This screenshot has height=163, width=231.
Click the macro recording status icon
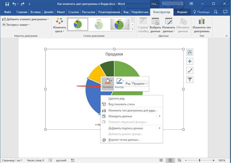pyautogui.click(x=72, y=160)
